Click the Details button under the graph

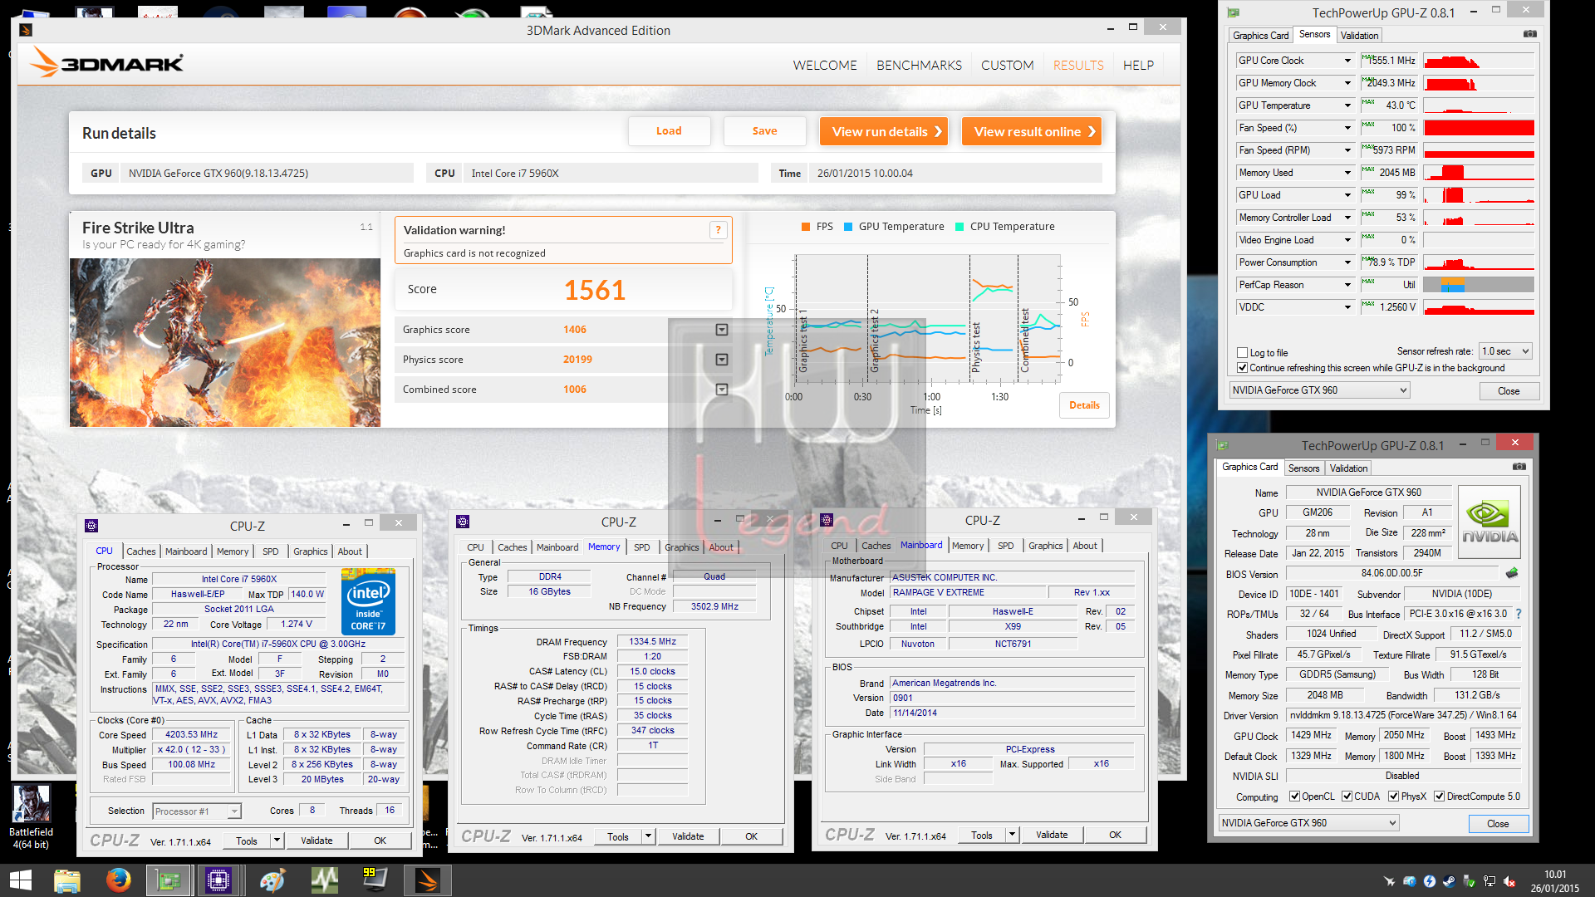(x=1084, y=405)
